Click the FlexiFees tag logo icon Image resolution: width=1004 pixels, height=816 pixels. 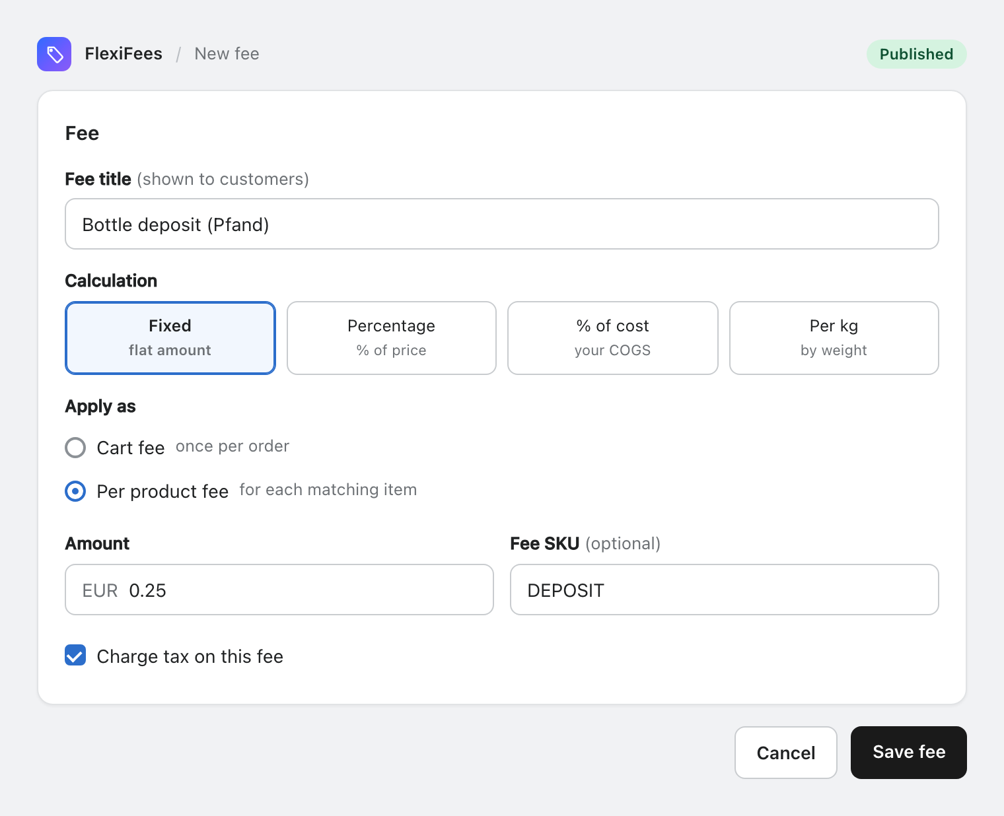pyautogui.click(x=54, y=54)
